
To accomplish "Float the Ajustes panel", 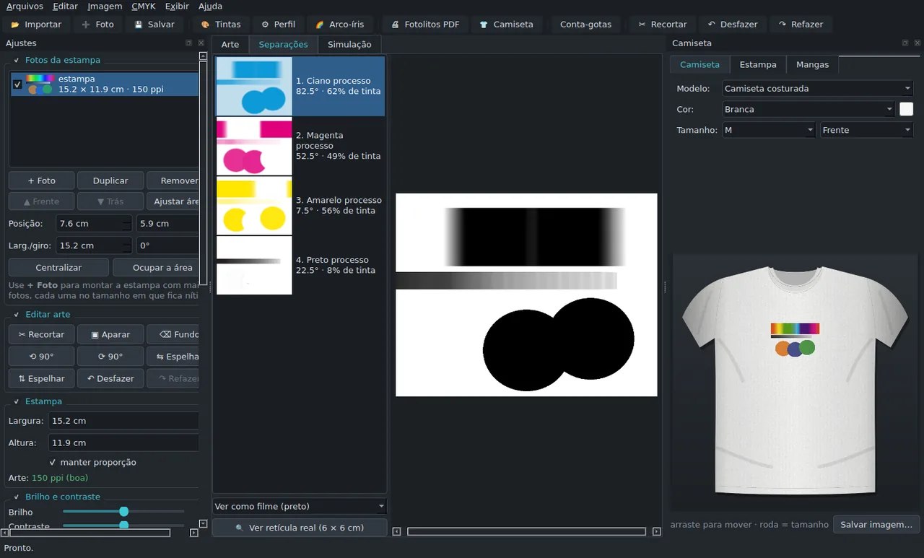I will click(x=188, y=43).
